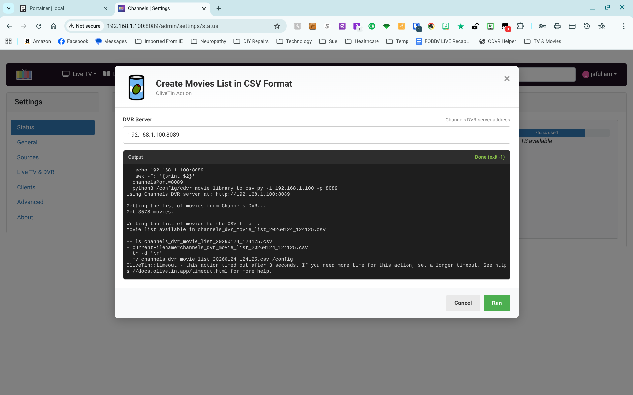Close the OliveTin action dialog
This screenshot has width=633, height=395.
click(x=507, y=79)
